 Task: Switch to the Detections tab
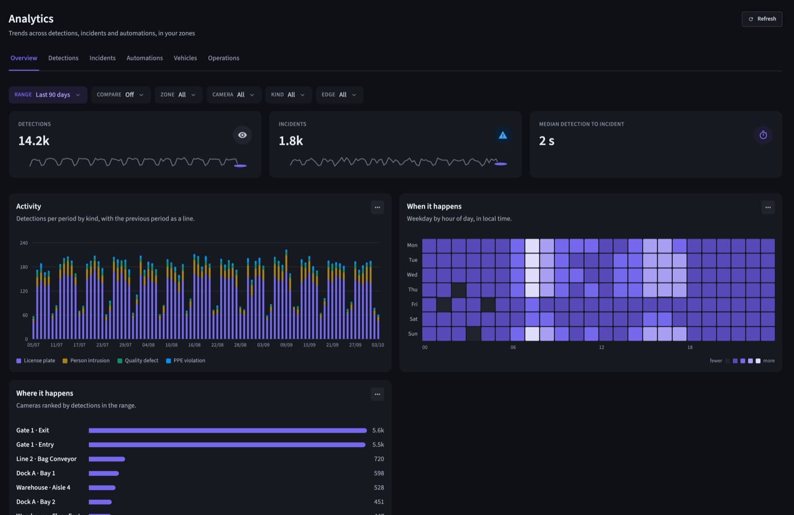coord(63,58)
